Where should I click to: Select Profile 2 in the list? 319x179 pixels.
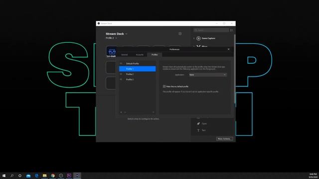tap(138, 74)
